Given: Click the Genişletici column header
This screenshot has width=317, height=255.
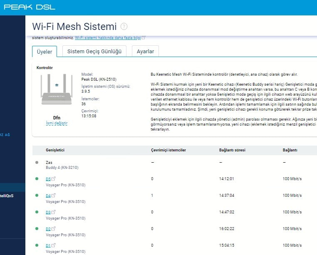Looking at the screenshot, I should point(55,150).
